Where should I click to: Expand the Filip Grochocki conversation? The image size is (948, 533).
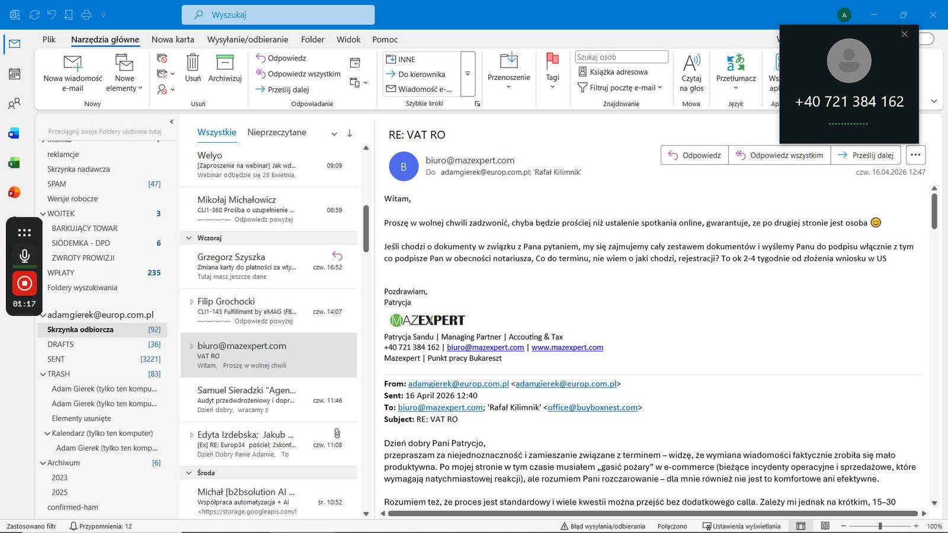191,301
